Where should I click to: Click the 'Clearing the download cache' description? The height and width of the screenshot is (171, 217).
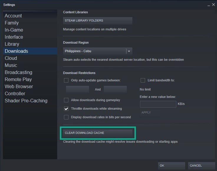pyautogui.click(x=120, y=142)
